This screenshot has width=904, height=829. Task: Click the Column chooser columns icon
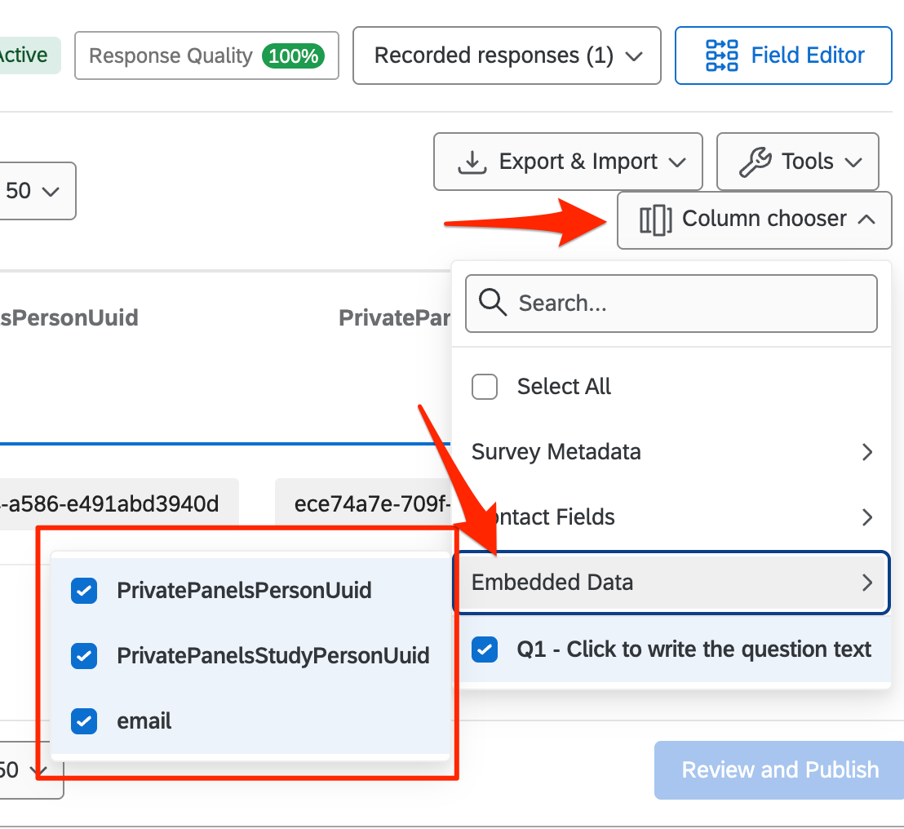click(656, 219)
